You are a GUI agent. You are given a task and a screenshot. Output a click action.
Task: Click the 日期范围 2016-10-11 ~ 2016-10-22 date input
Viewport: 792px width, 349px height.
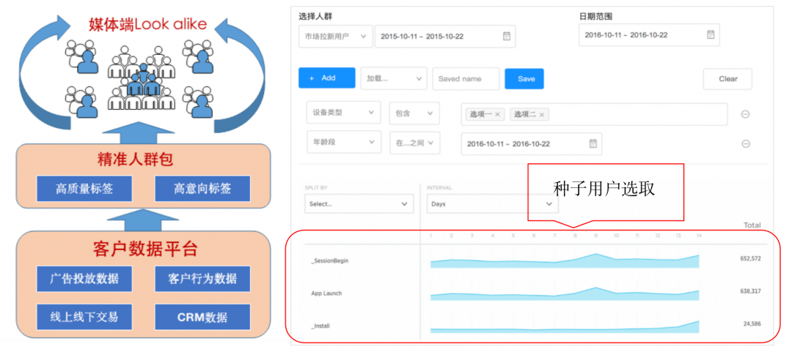649,34
